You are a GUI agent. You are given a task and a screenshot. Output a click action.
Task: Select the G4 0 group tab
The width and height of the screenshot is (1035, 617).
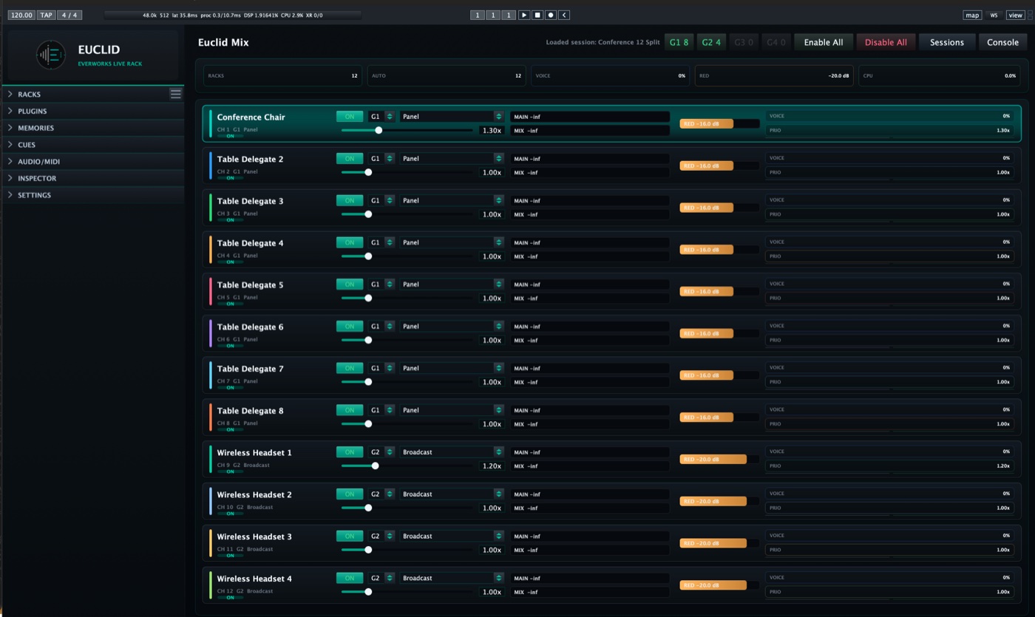(776, 42)
